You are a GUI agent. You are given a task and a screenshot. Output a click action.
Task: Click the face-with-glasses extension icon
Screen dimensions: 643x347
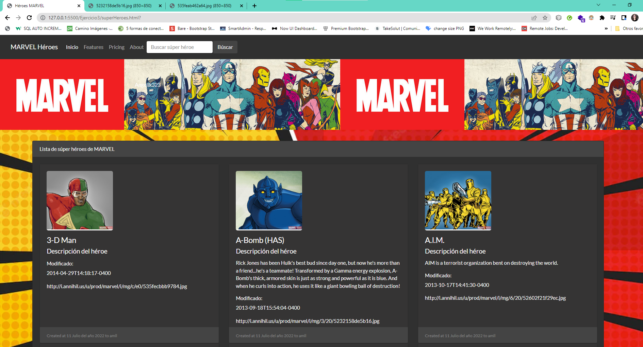tap(591, 18)
